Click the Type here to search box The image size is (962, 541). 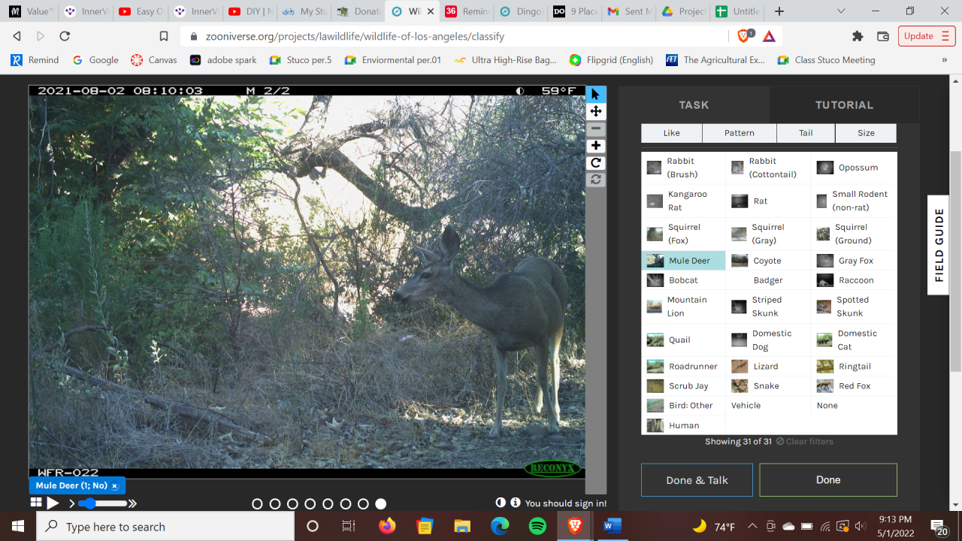coord(165,527)
